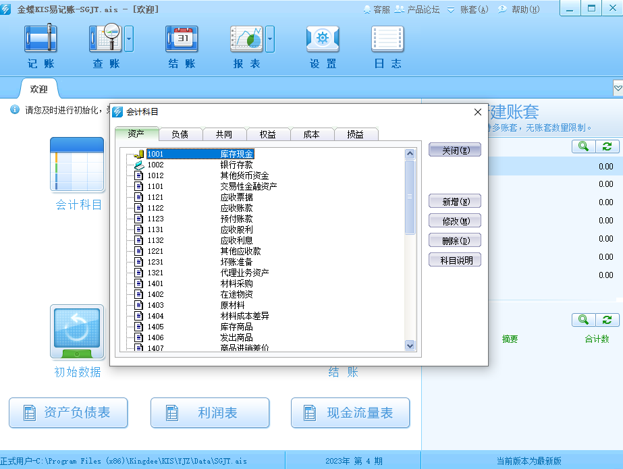Select account 1132 应收利息

click(x=200, y=240)
